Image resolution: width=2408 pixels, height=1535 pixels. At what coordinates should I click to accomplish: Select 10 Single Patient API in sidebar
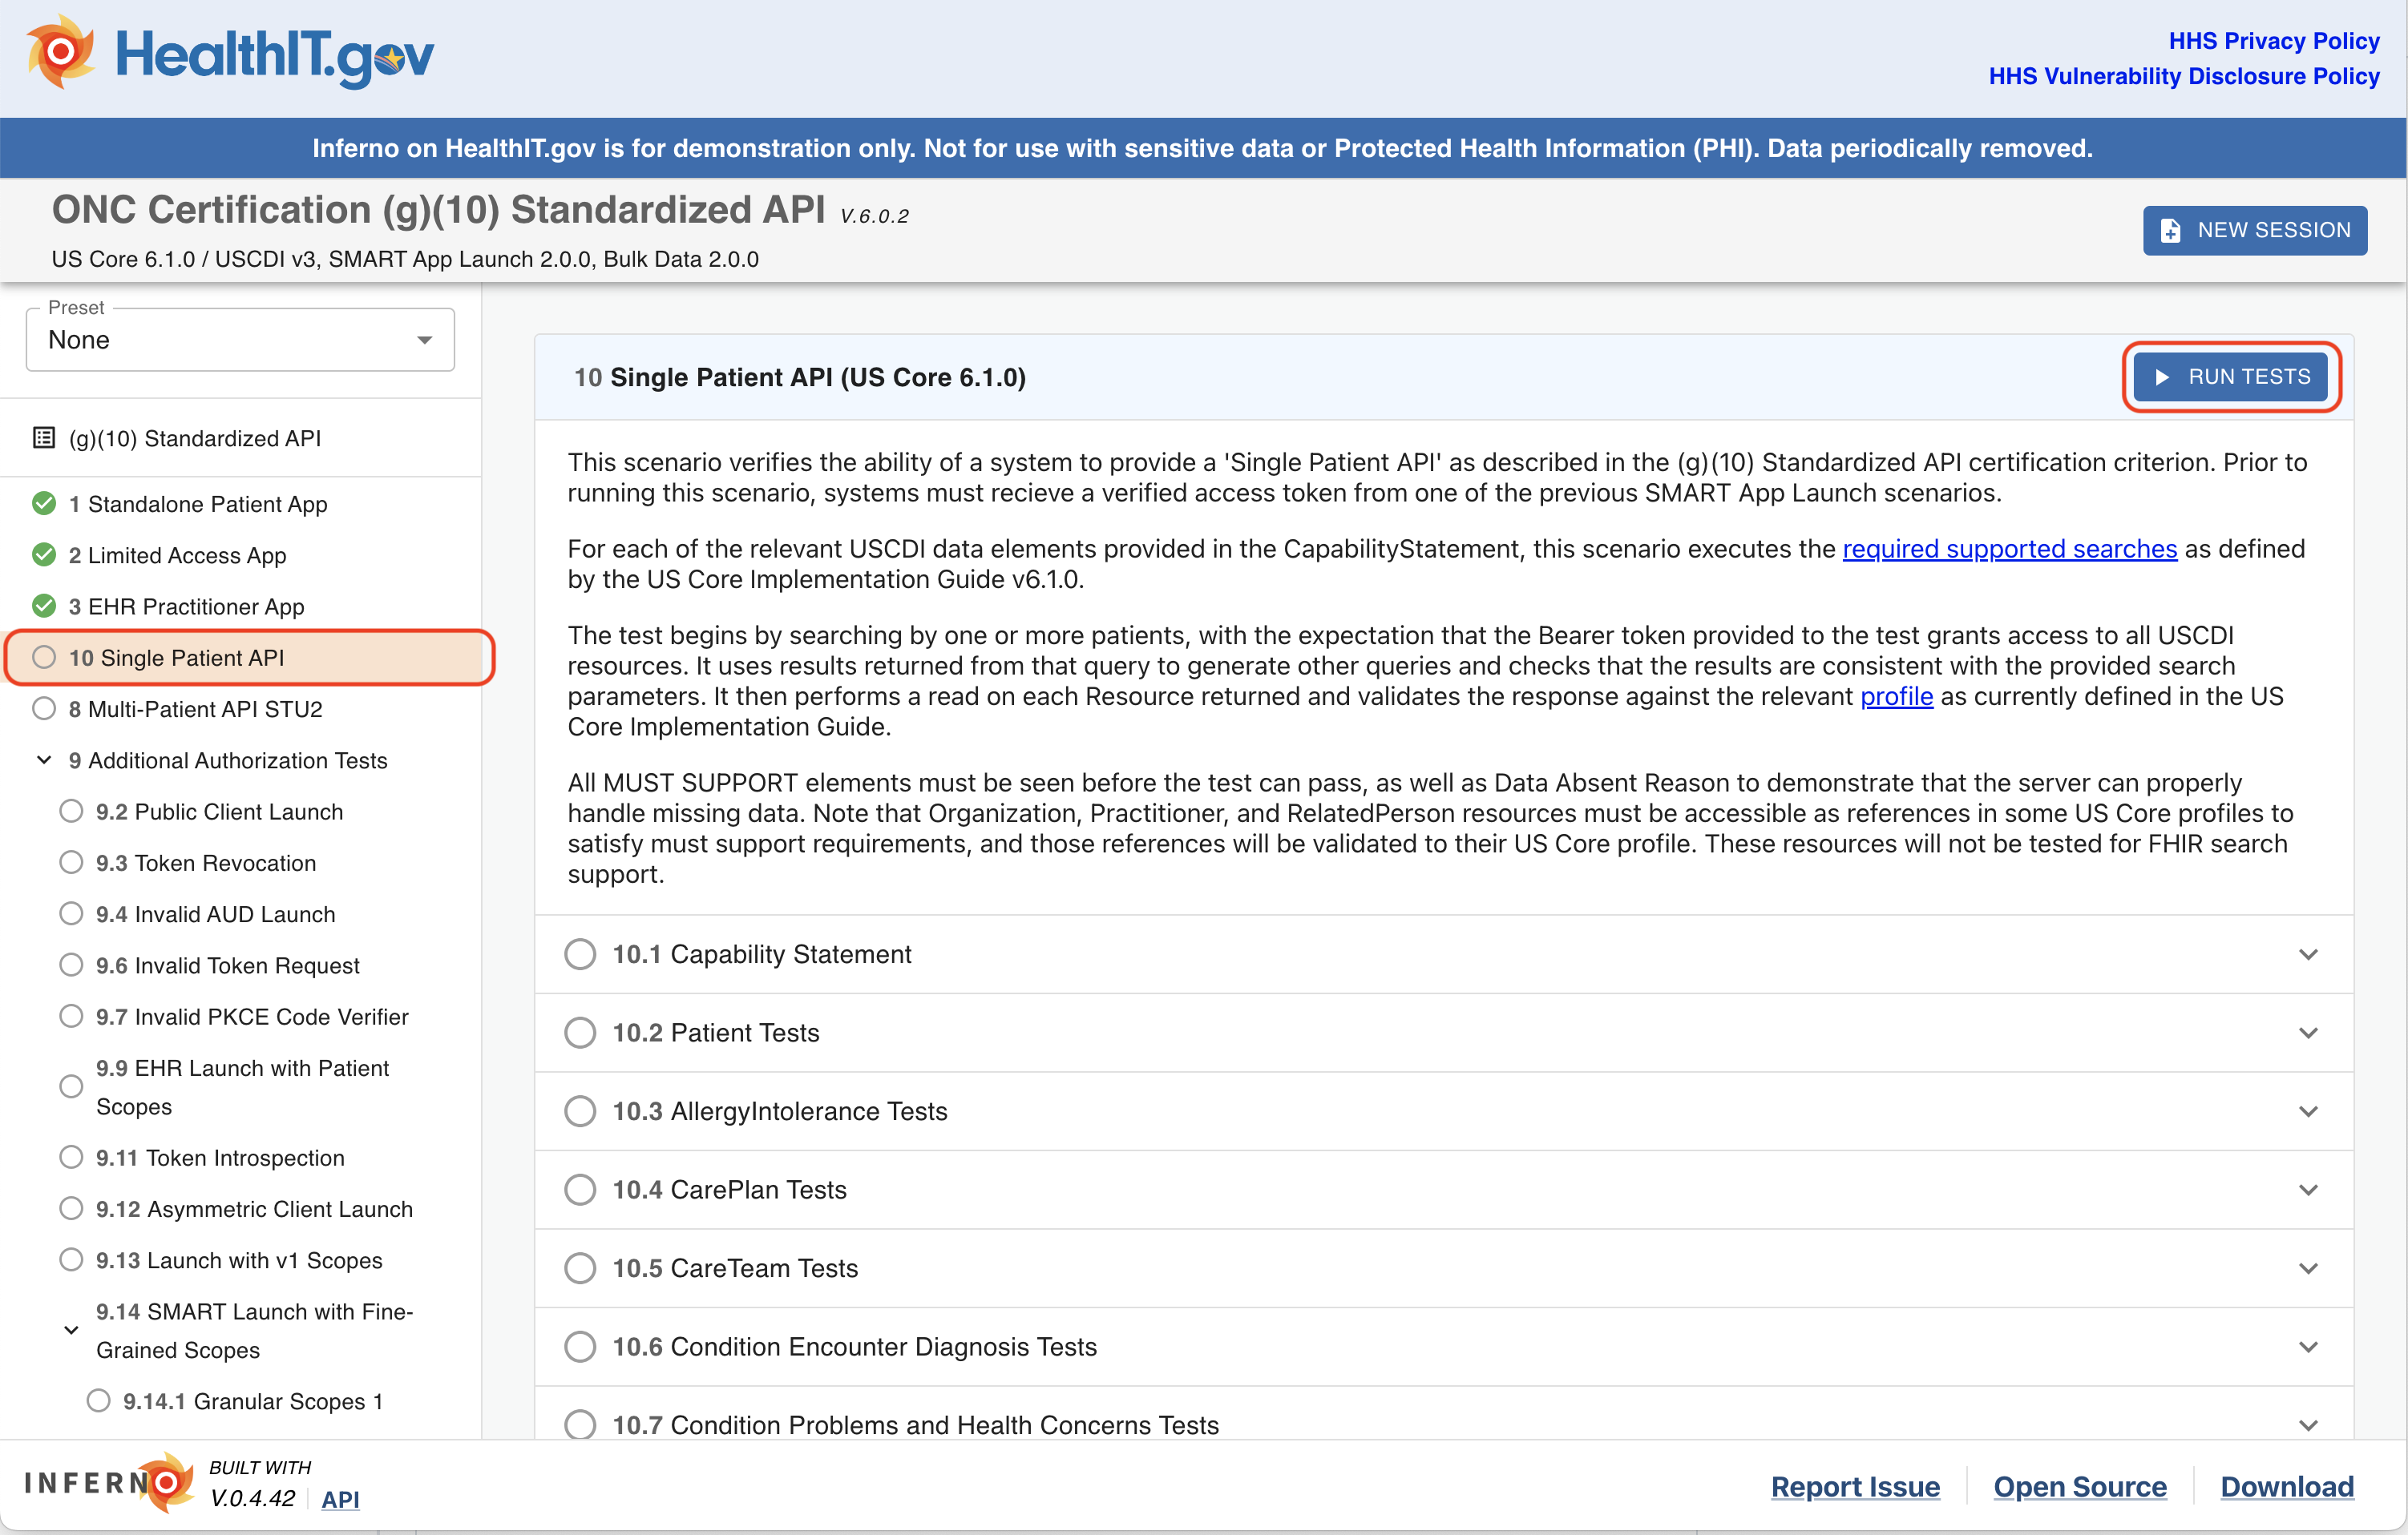[x=240, y=658]
